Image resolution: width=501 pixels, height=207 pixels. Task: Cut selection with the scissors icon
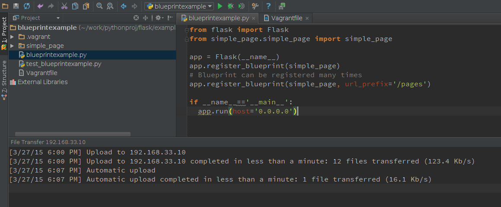64,6
